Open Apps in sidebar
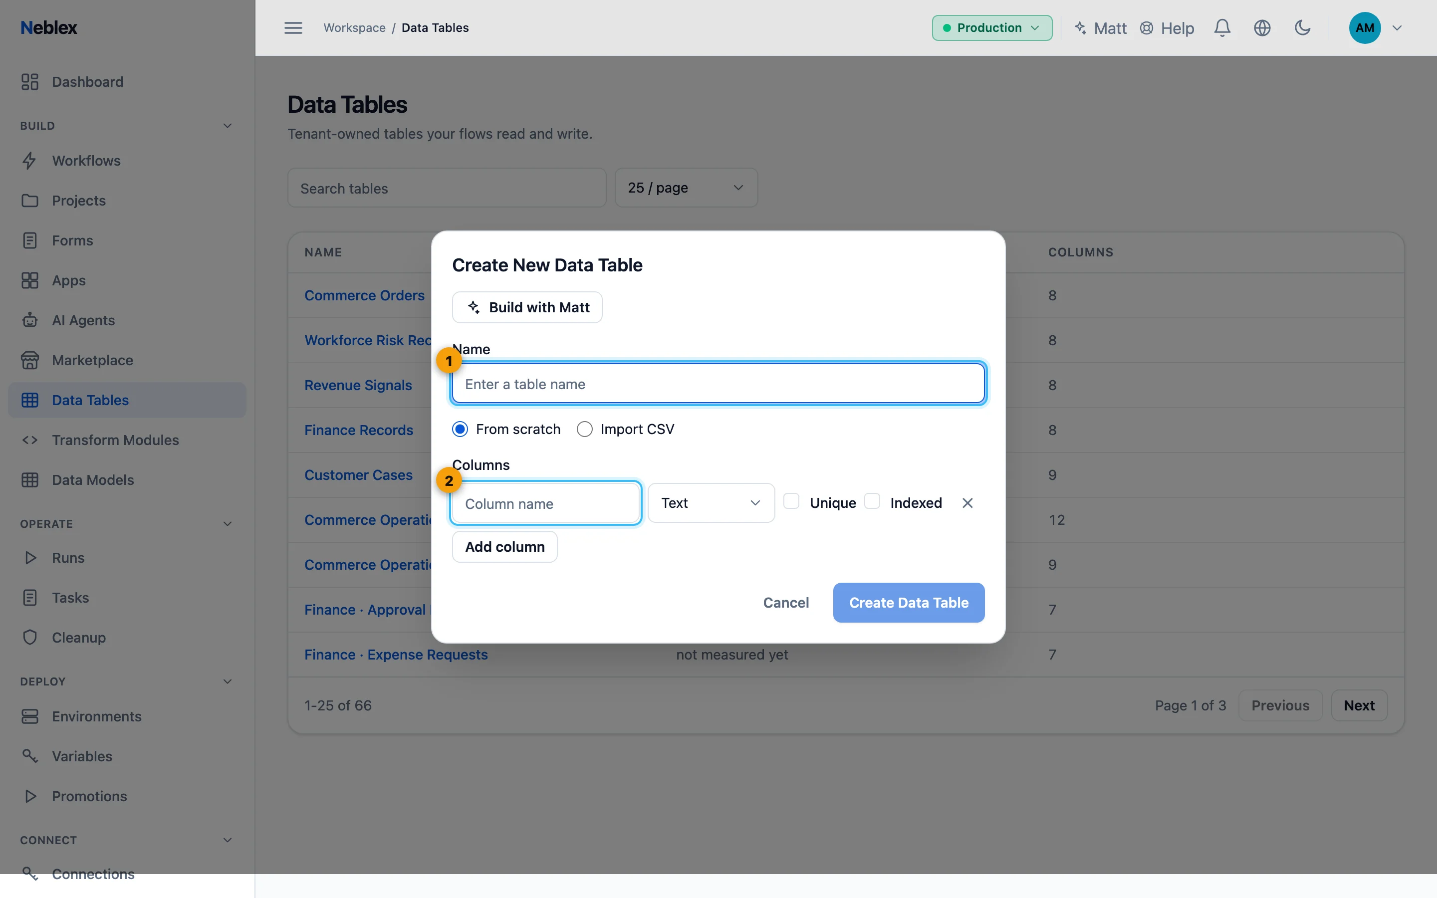This screenshot has height=898, width=1437. tap(127, 280)
